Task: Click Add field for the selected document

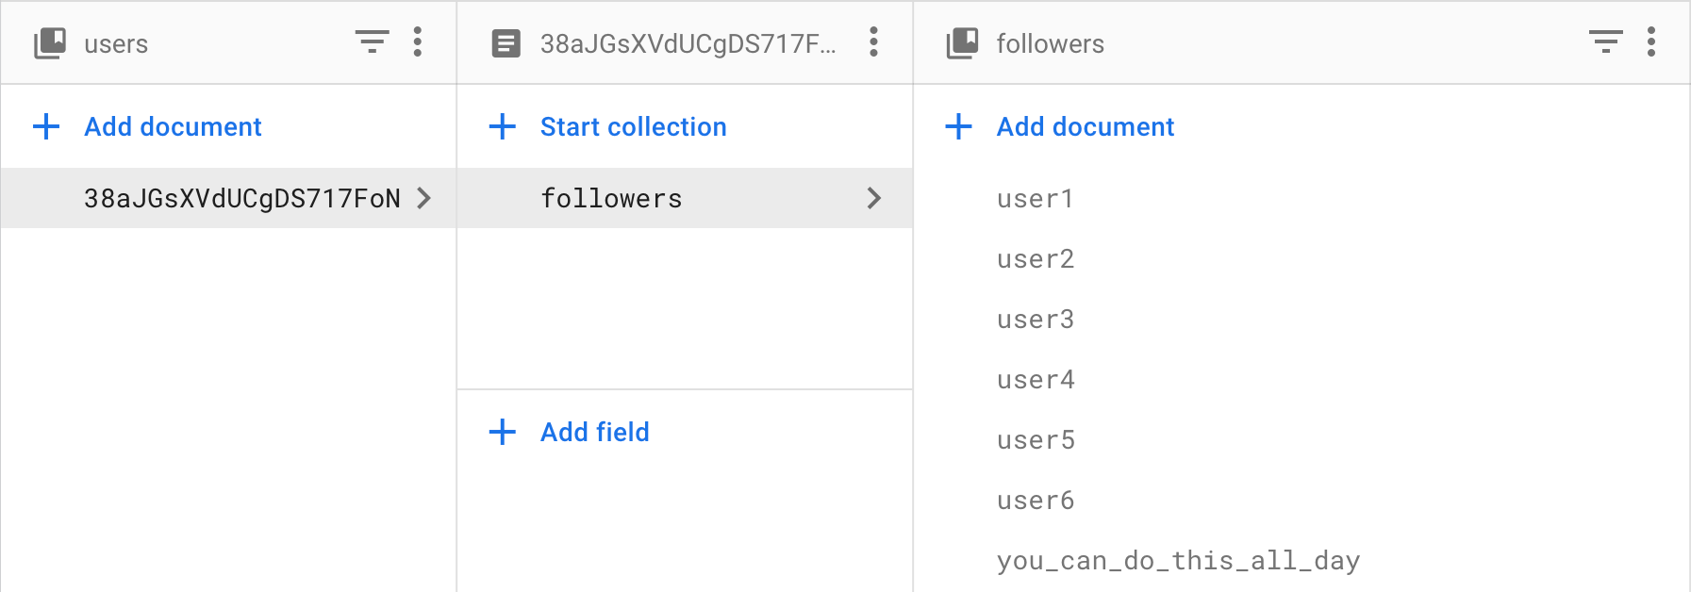Action: [x=594, y=432]
